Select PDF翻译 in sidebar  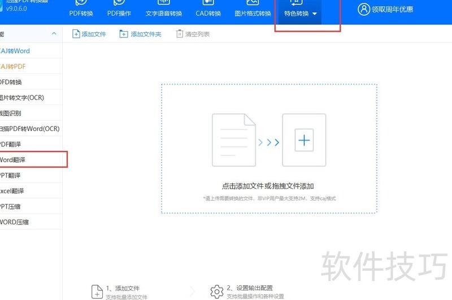[x=31, y=145]
